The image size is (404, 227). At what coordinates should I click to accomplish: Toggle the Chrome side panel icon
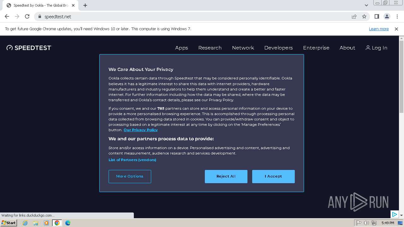click(377, 16)
